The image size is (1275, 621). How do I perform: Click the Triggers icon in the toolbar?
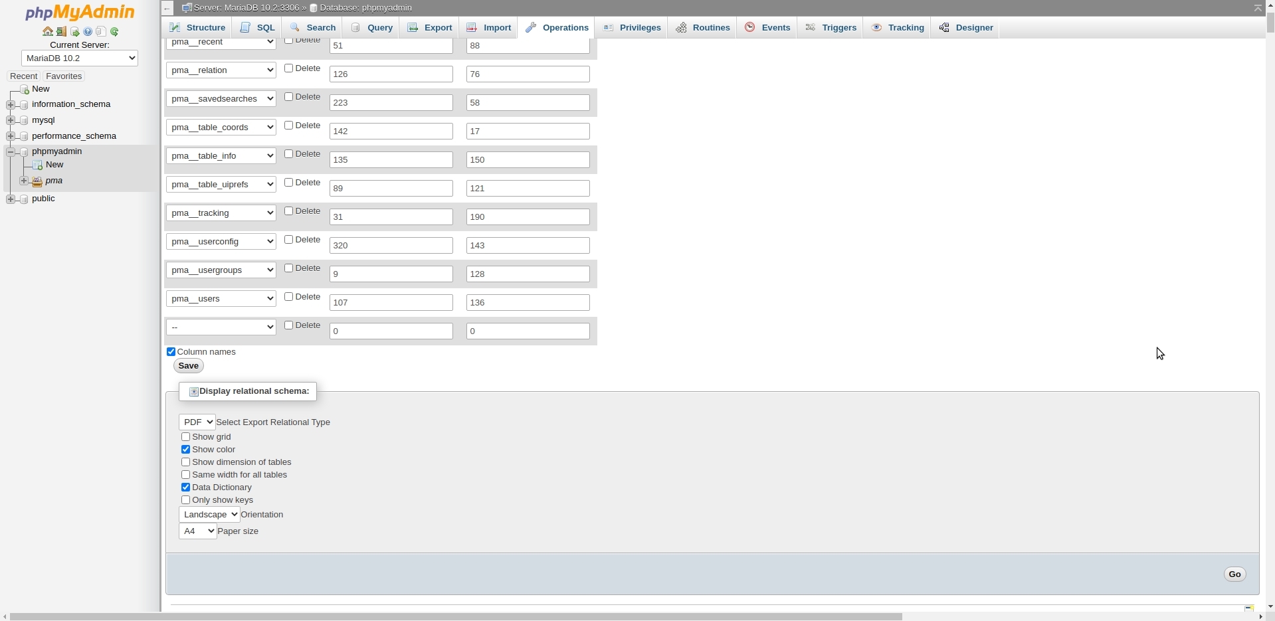[812, 27]
